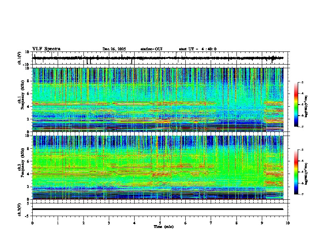Click "-4" on the ch.2 colorbar
The image size is (324, 250).
click(x=301, y=161)
